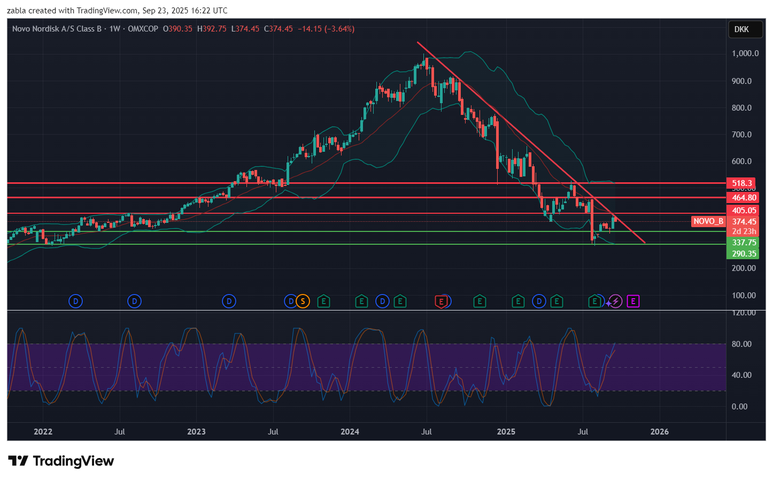
Task: Select the 405.05 red price label
Action: click(x=743, y=211)
